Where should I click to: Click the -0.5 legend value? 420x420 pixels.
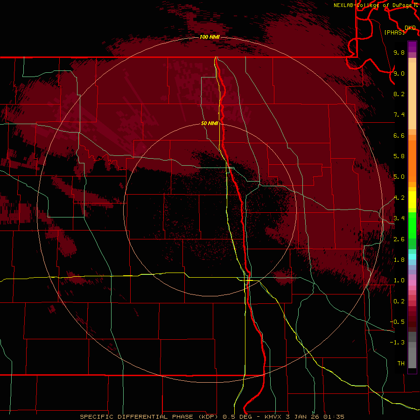pyautogui.click(x=398, y=322)
